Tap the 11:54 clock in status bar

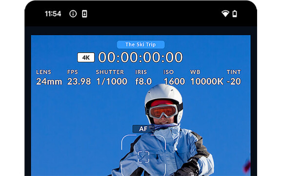(53, 14)
